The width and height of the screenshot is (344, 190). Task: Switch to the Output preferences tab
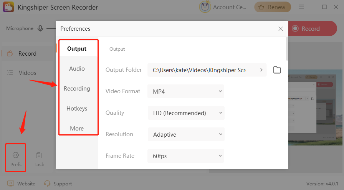pyautogui.click(x=77, y=48)
